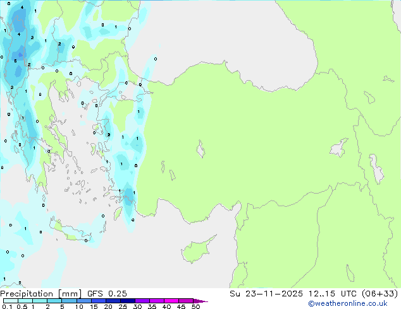Click the 40–45 mm magenta legend swatch
This screenshot has height=309, width=401.
(171, 301)
